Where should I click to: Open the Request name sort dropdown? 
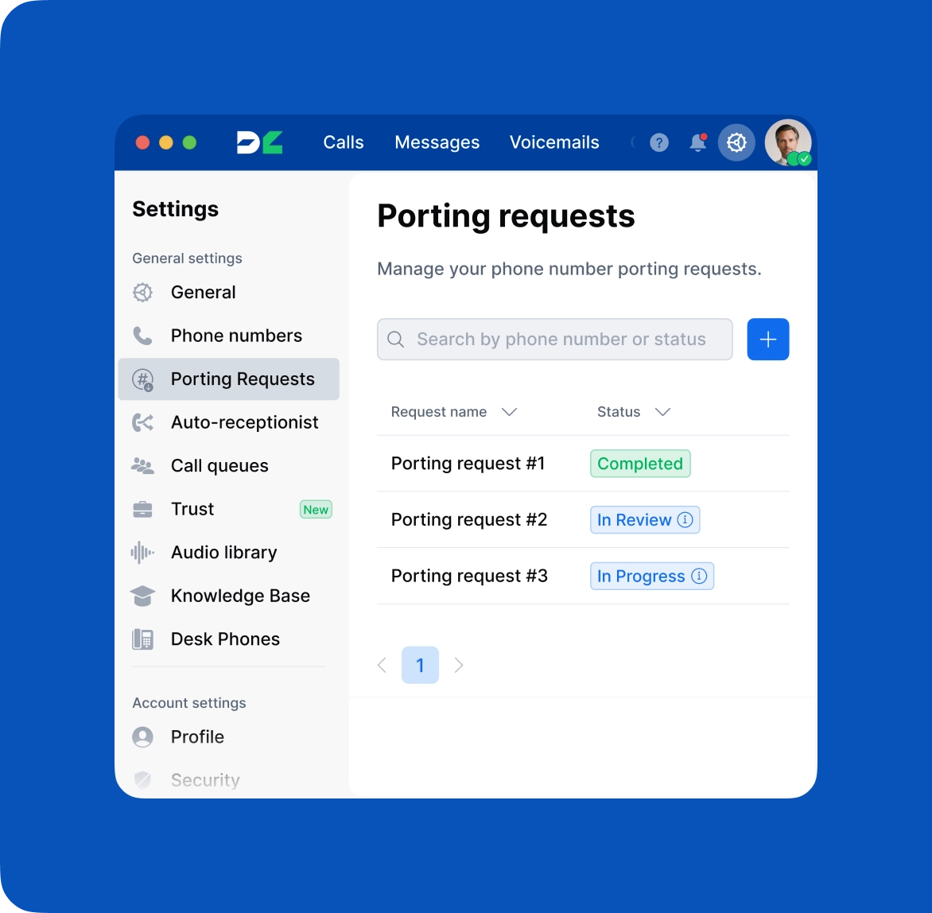tap(510, 412)
